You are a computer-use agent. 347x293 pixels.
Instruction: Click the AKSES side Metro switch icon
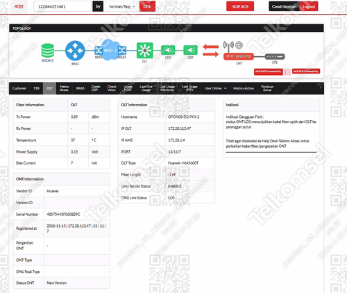tap(122, 50)
